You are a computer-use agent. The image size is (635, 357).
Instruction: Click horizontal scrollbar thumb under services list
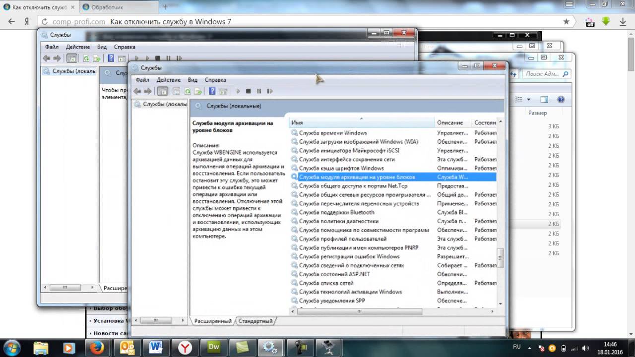[x=360, y=311]
